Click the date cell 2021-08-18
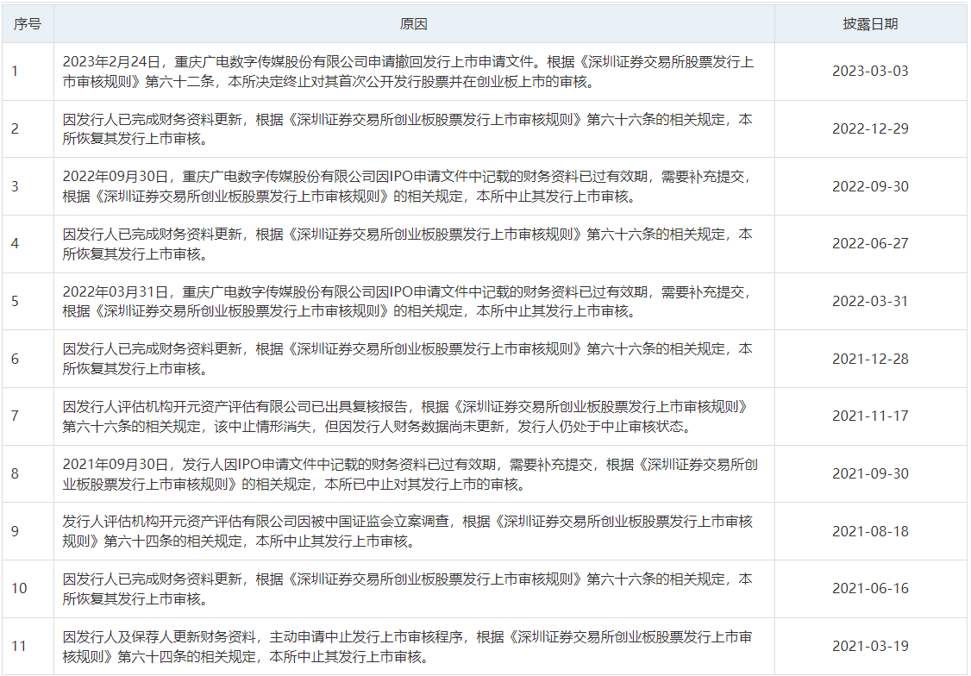Viewport: 971px width, 676px height. [x=869, y=531]
